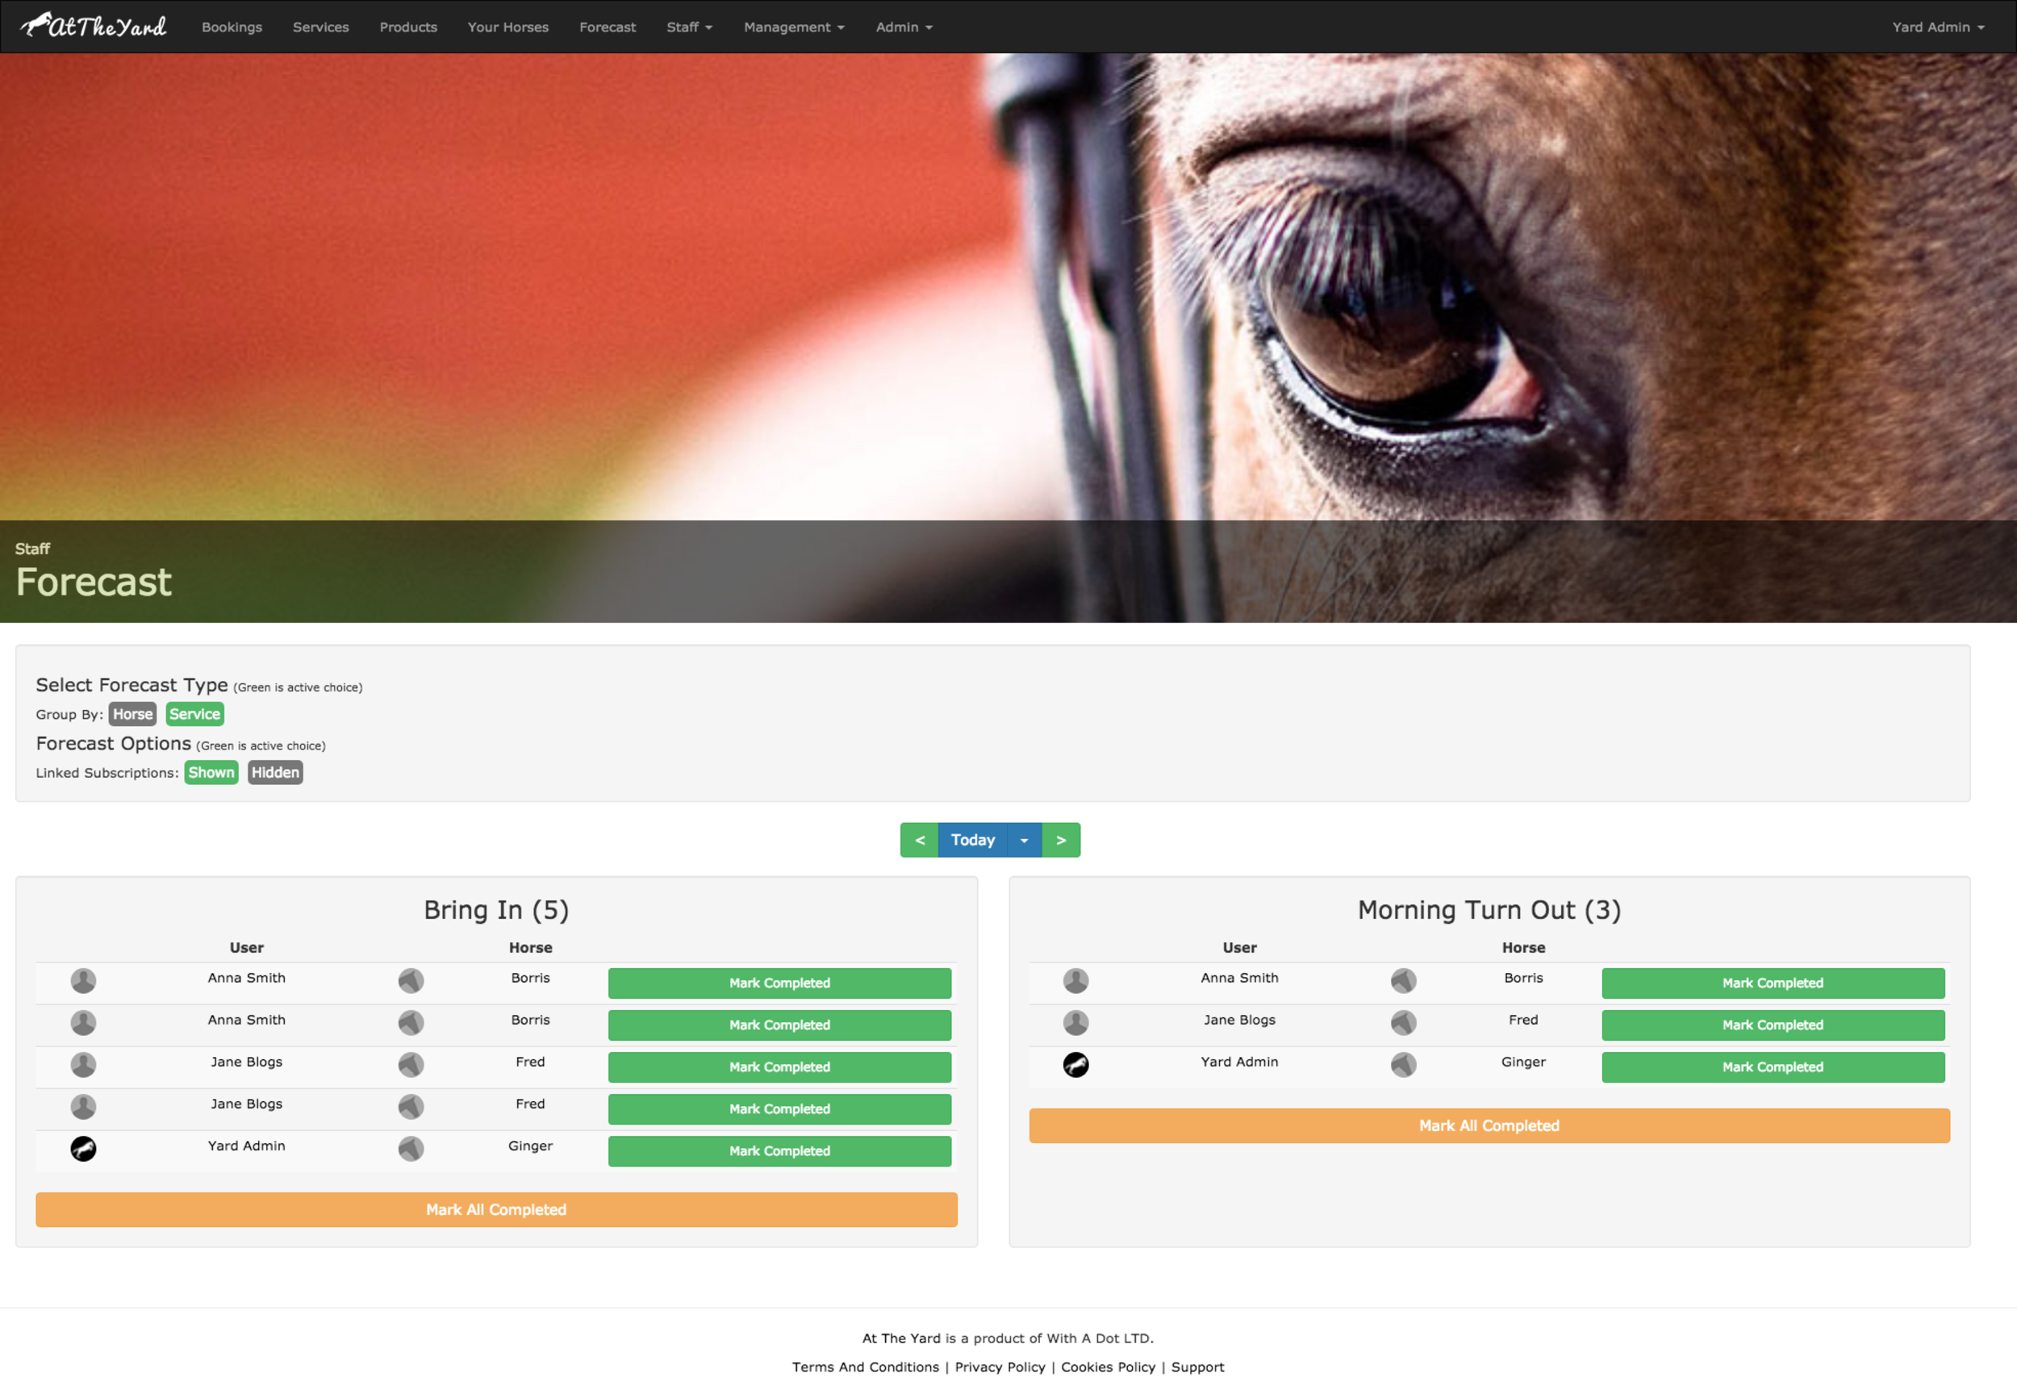
Task: Go to Bookings page
Action: click(x=232, y=27)
